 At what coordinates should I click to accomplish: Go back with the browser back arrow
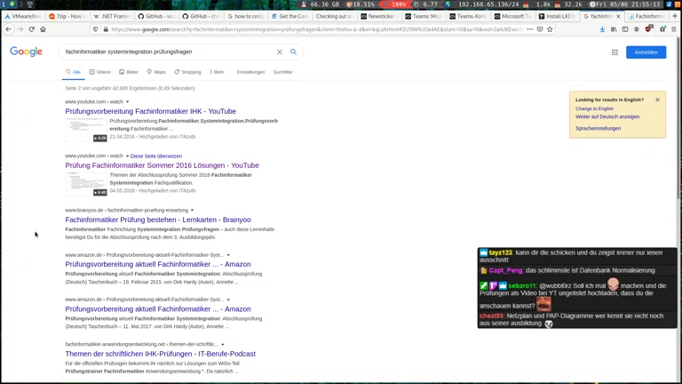point(9,29)
